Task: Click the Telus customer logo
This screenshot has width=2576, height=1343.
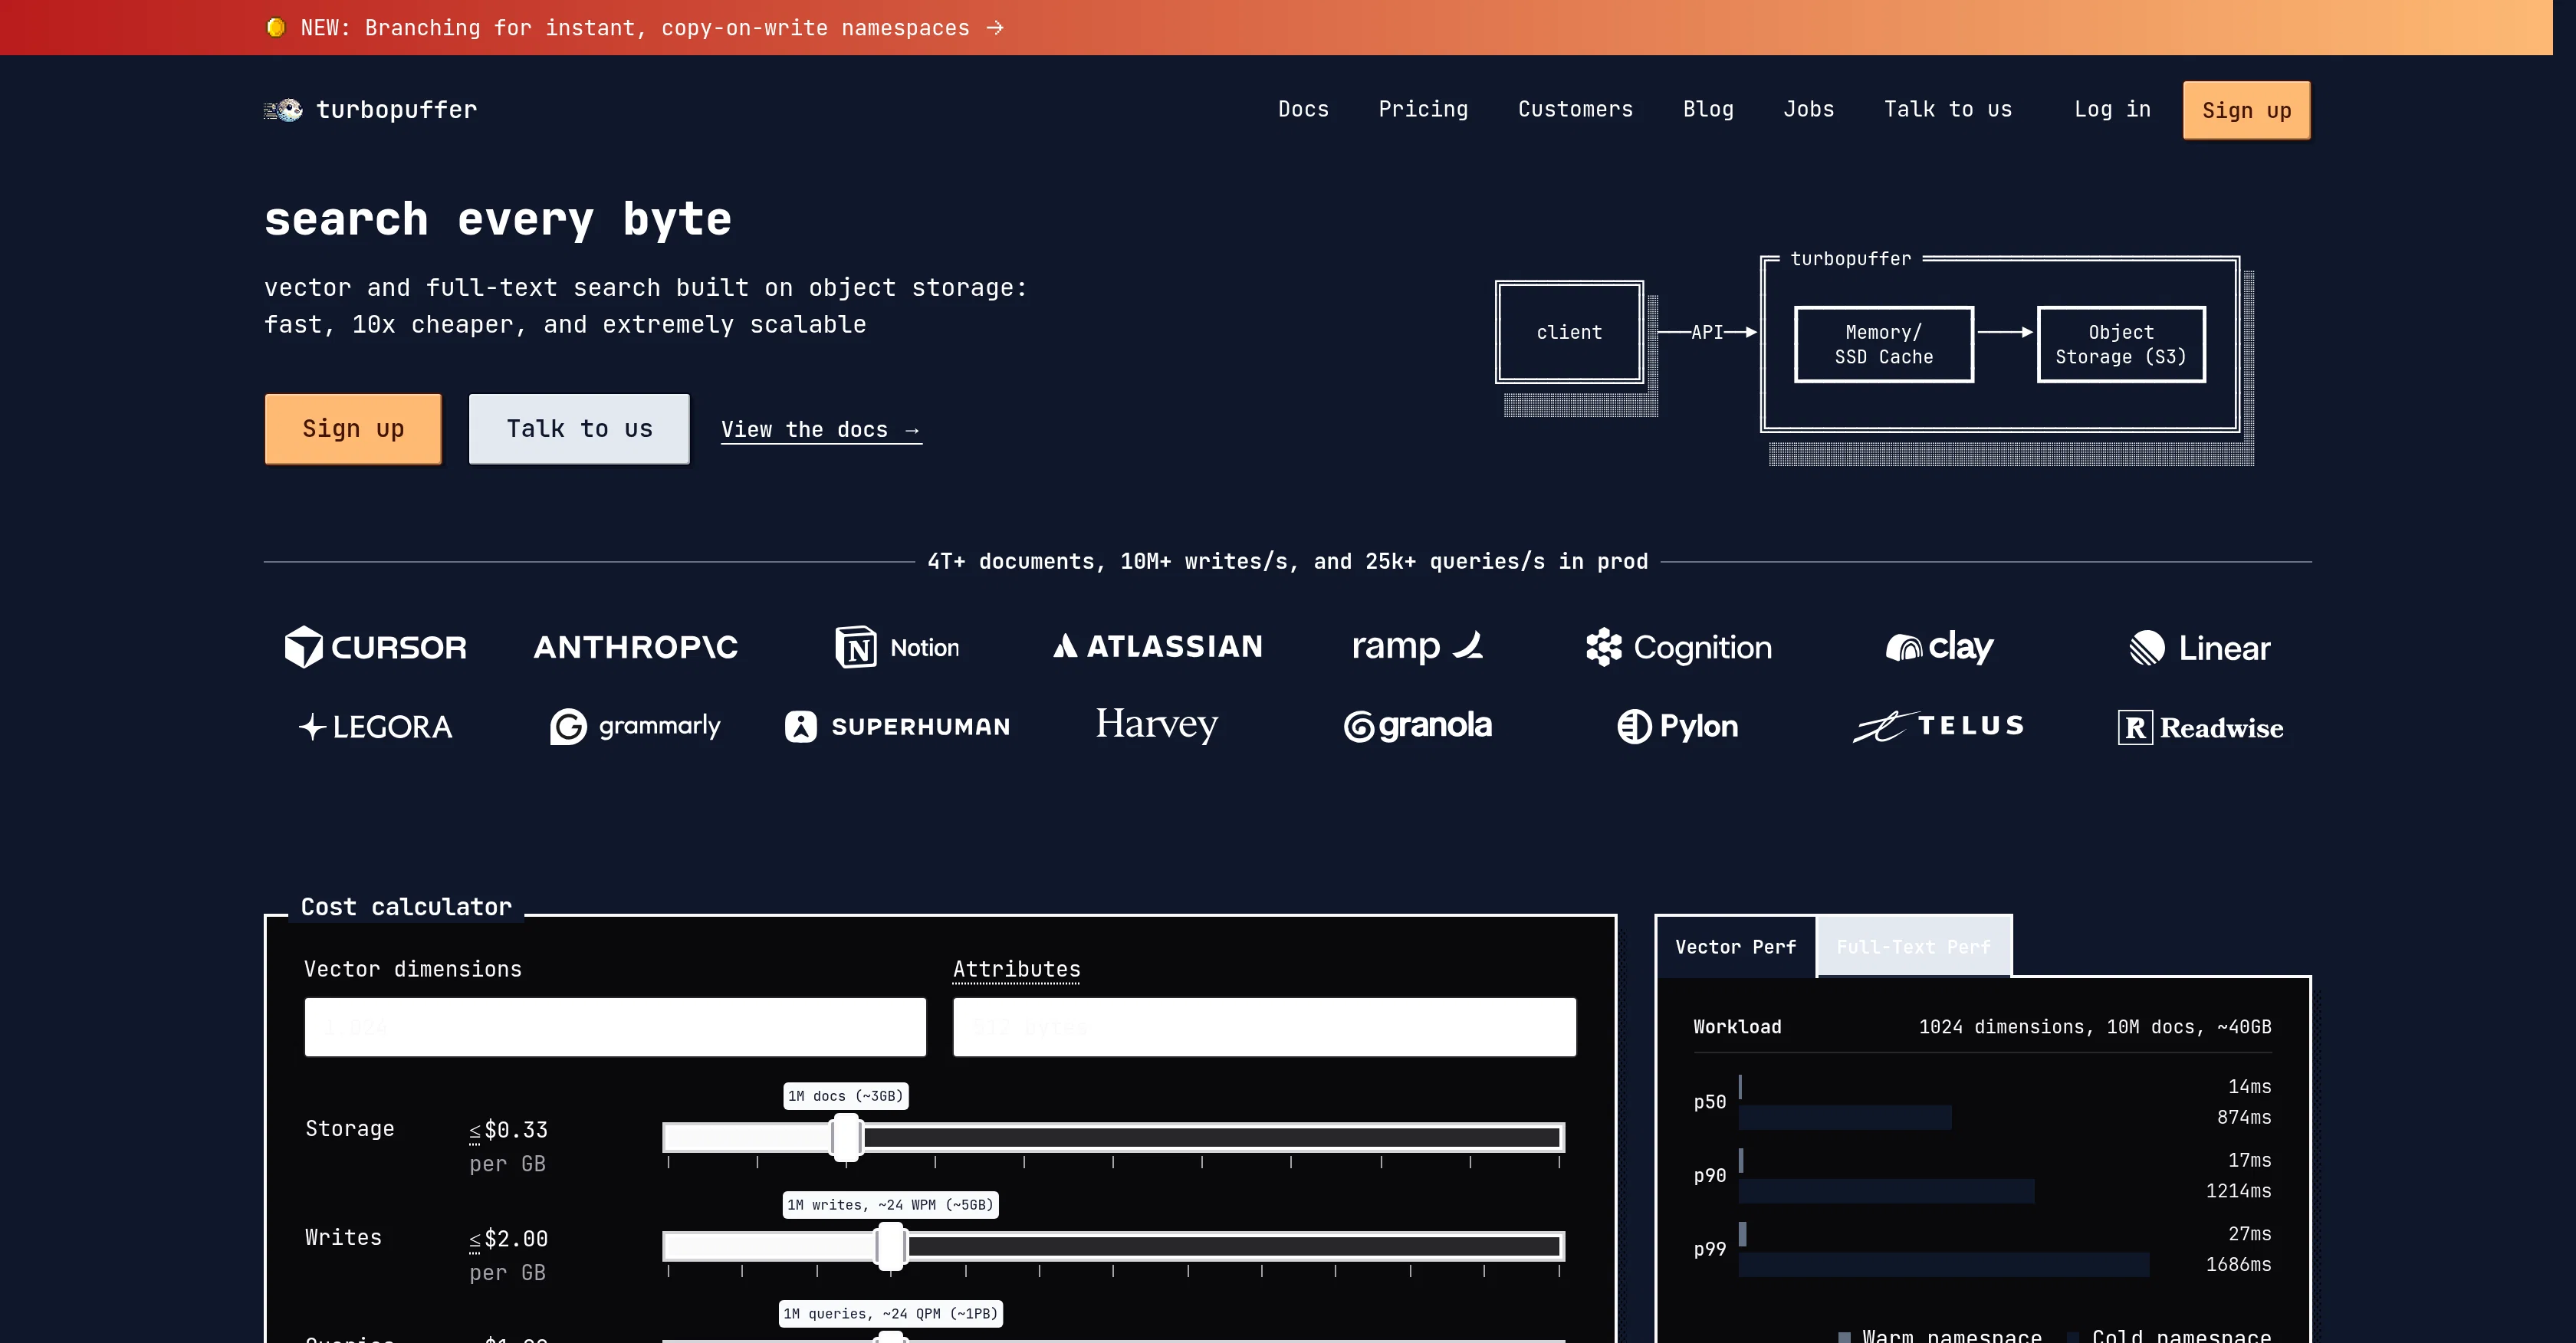Action: coord(1939,726)
